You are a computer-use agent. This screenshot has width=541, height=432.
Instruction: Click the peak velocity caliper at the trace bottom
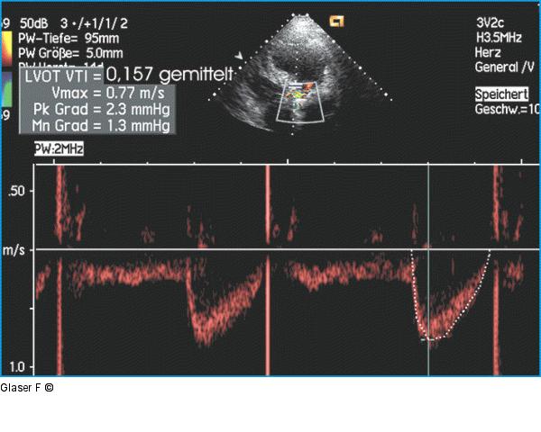click(428, 339)
